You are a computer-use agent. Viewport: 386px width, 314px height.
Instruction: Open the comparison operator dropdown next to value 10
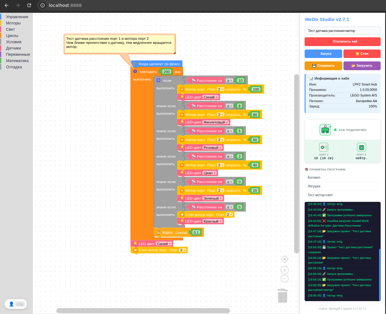coord(229,81)
